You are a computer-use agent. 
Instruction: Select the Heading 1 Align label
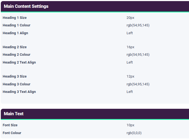tap(15, 33)
